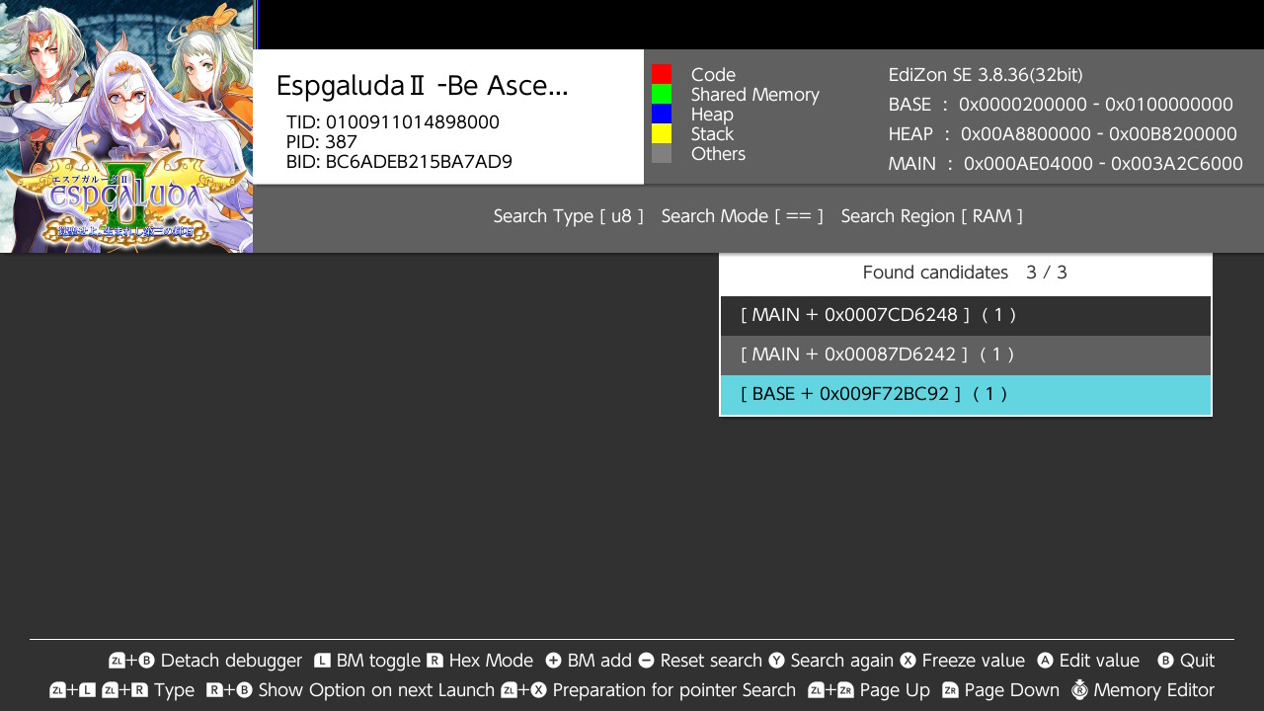This screenshot has height=711, width=1264.
Task: Click the Detach debugger label
Action: 231,661
